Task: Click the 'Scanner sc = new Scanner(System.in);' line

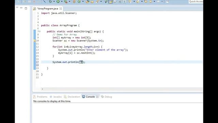Action: [78, 41]
